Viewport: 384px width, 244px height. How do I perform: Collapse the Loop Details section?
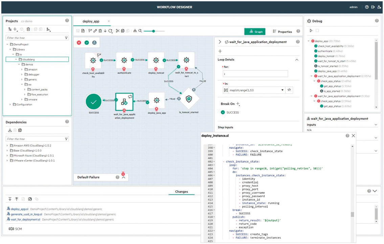click(297, 60)
